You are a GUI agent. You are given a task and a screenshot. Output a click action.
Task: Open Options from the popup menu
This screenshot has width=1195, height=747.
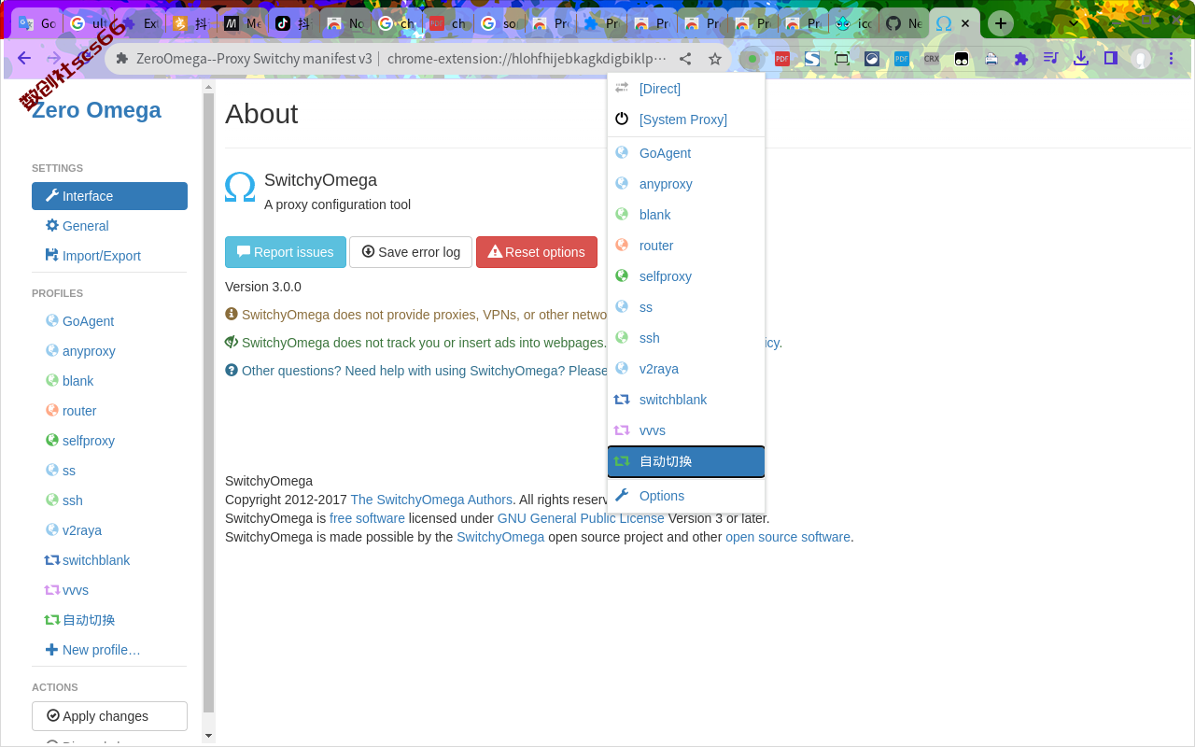click(x=686, y=496)
